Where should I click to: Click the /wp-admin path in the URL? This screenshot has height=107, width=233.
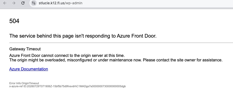(73, 3)
